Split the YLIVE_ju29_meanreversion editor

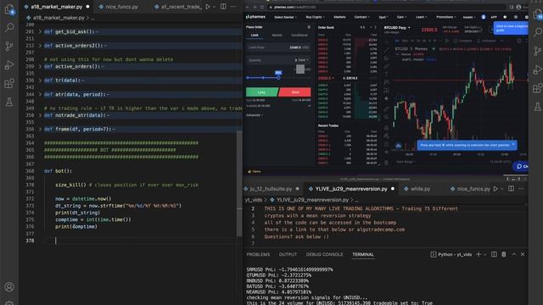[x=511, y=189]
